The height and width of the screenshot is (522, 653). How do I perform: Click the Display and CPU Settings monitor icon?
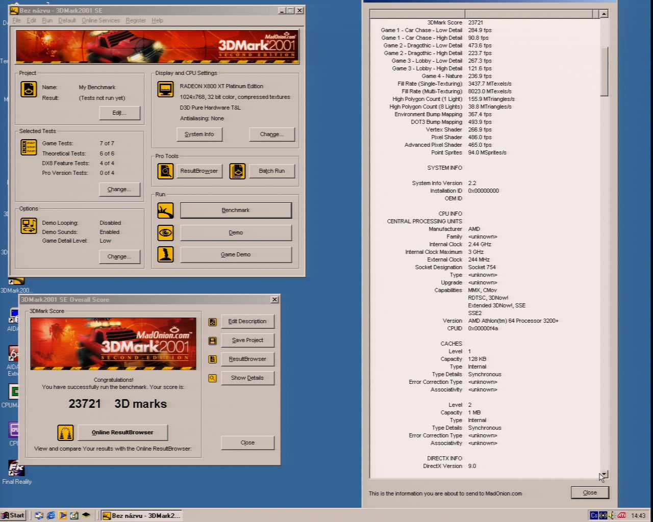pyautogui.click(x=165, y=89)
